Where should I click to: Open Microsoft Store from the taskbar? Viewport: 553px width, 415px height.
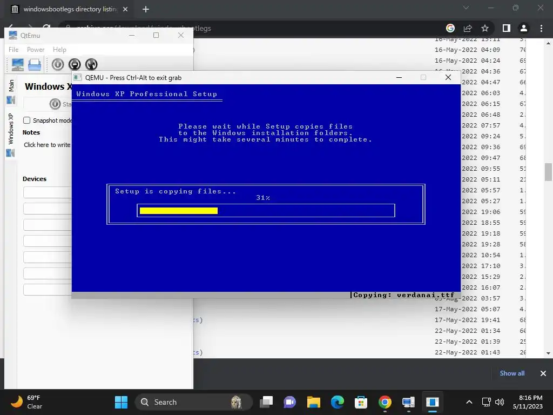tap(361, 402)
